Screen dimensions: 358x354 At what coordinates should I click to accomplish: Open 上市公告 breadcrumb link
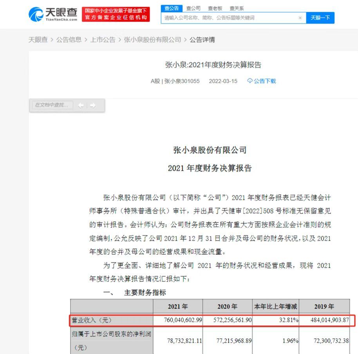click(x=103, y=40)
